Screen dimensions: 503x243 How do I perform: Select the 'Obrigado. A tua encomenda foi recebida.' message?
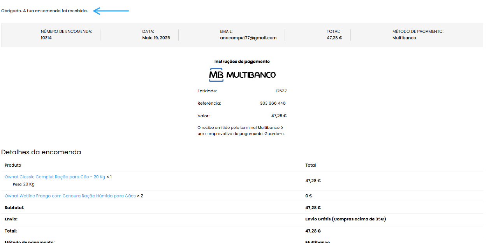[x=44, y=11]
